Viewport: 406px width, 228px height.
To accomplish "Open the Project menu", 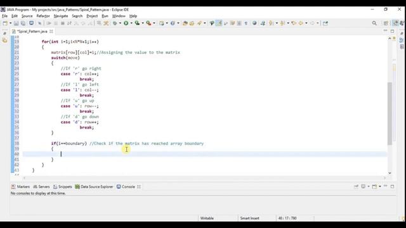I will (92, 16).
